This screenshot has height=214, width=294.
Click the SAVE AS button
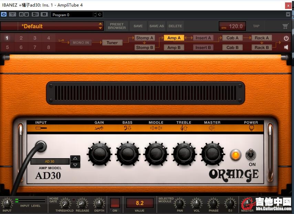[x=157, y=26]
